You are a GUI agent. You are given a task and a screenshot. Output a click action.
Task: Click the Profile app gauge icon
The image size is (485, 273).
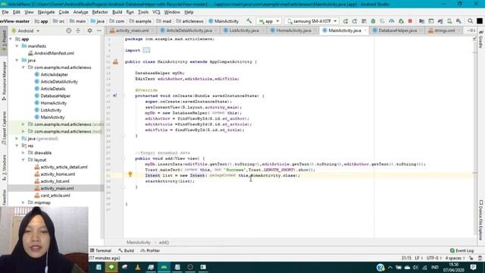pyautogui.click(x=392, y=21)
